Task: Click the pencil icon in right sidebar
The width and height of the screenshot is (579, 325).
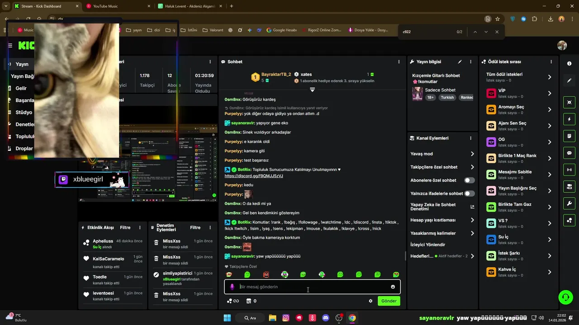Action: click(x=570, y=80)
